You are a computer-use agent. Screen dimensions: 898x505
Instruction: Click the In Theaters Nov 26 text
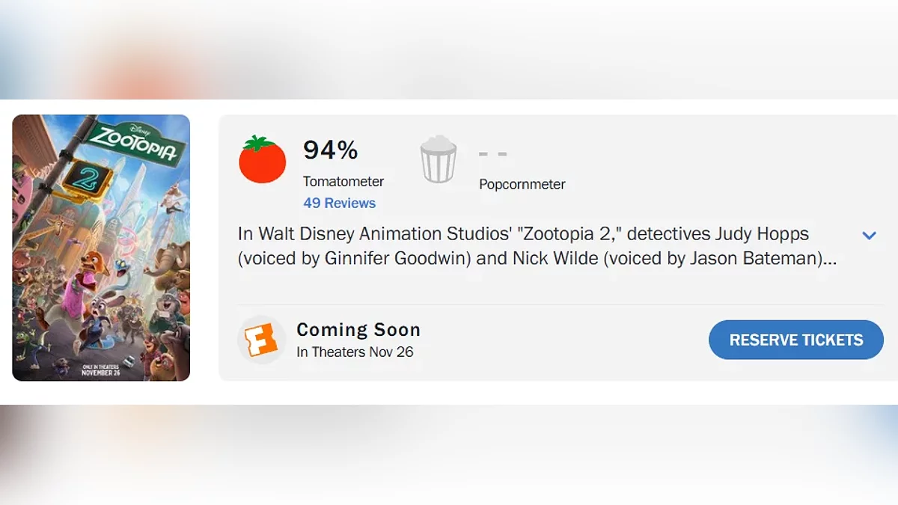pos(355,352)
